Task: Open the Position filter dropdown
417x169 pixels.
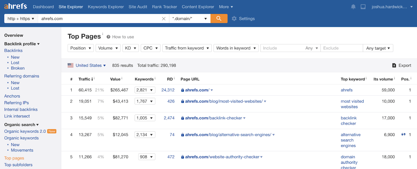Action: (81, 48)
